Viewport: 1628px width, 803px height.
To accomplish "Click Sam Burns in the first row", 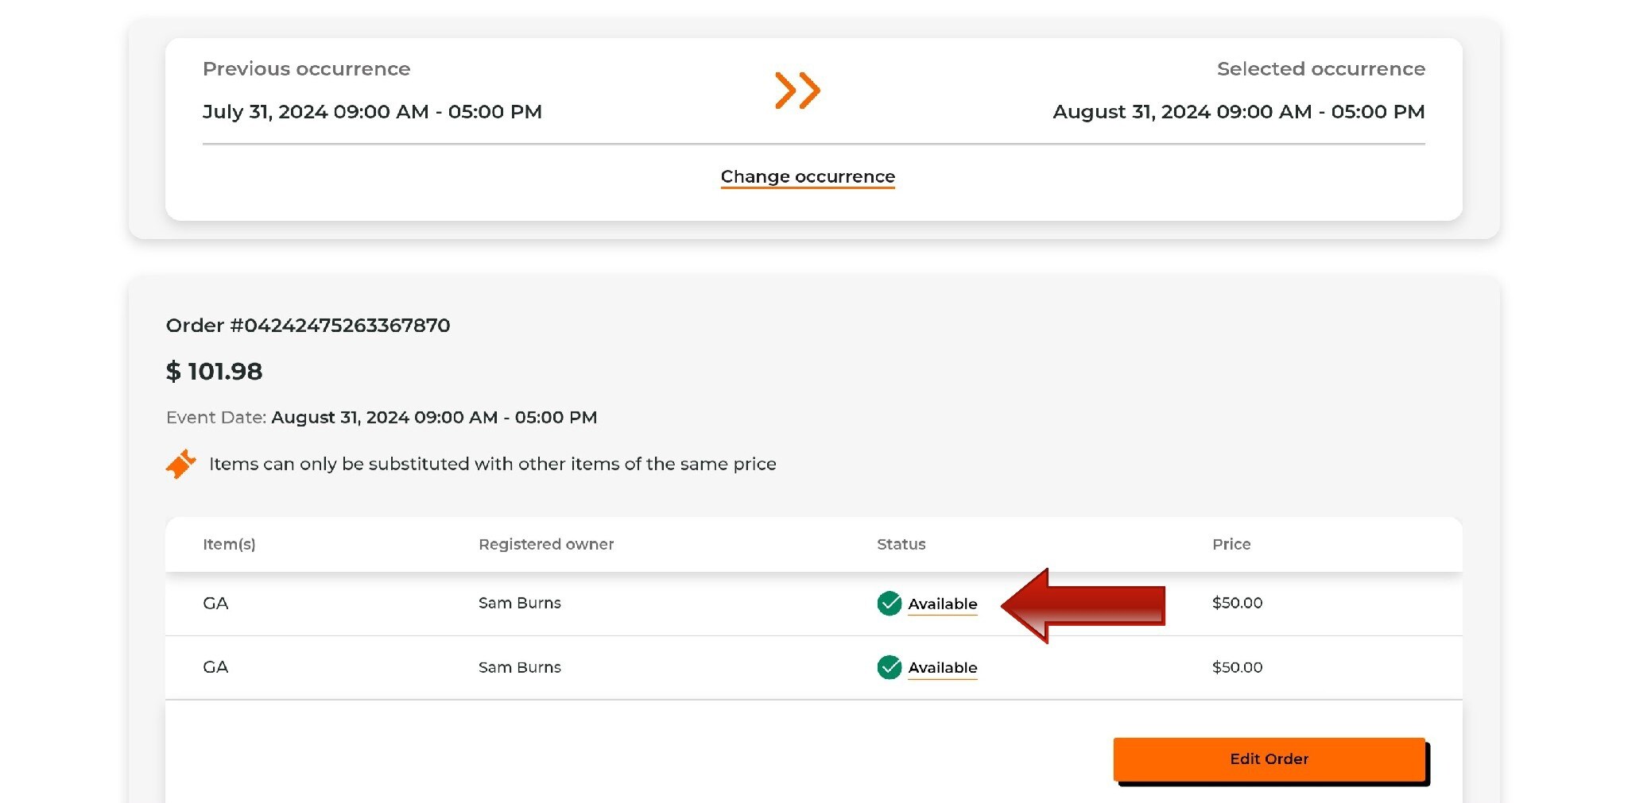I will [x=520, y=604].
